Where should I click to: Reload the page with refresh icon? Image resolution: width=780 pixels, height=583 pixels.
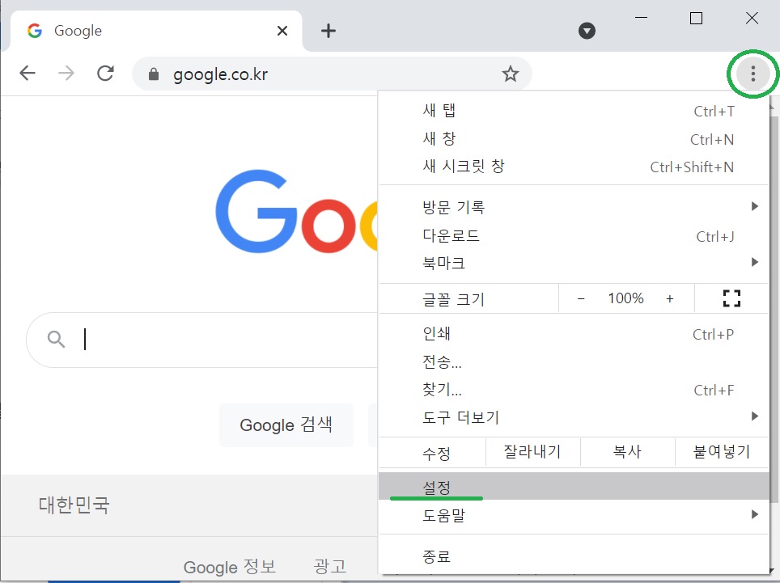click(105, 74)
